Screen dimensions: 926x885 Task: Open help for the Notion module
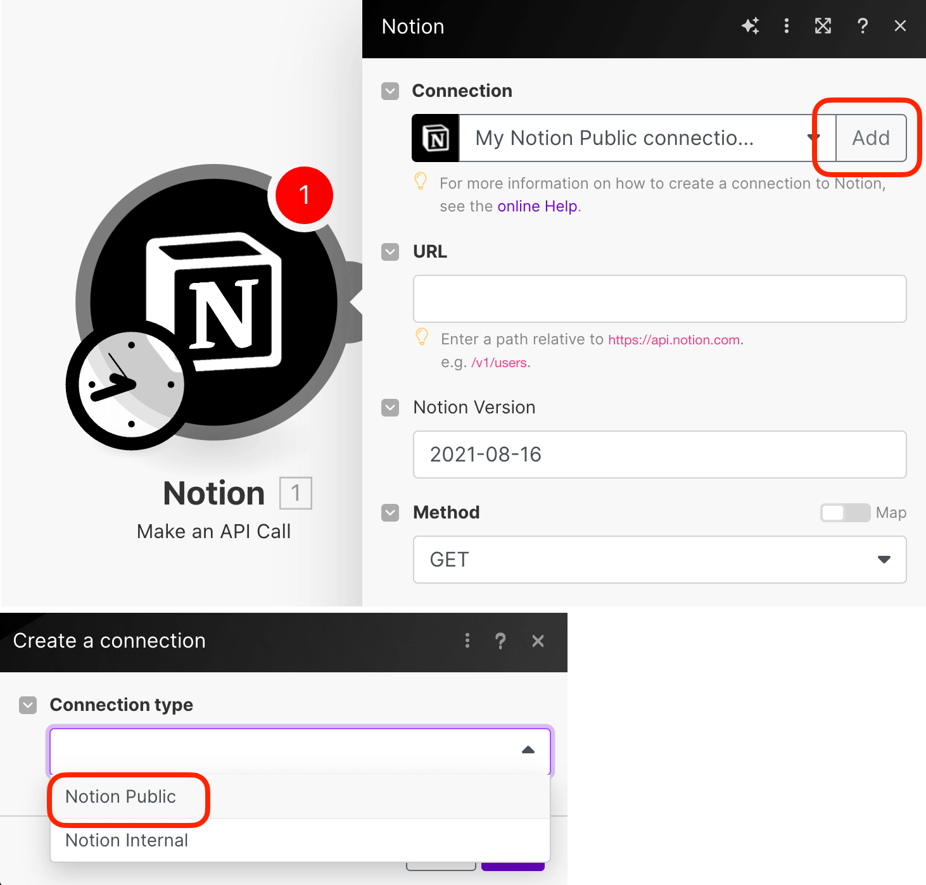tap(862, 26)
